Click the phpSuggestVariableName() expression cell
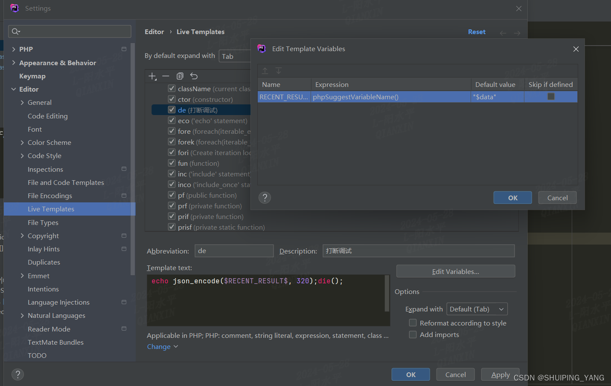 (391, 97)
